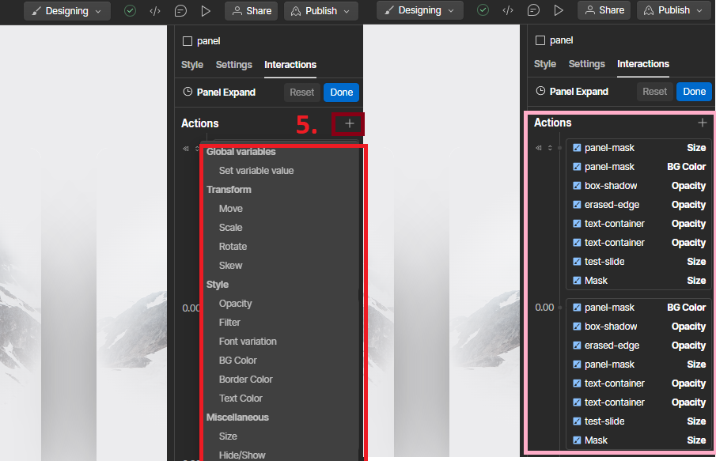The width and height of the screenshot is (716, 461).
Task: Click the clock icon beside Panel Expand, left panel
Action: [x=188, y=92]
